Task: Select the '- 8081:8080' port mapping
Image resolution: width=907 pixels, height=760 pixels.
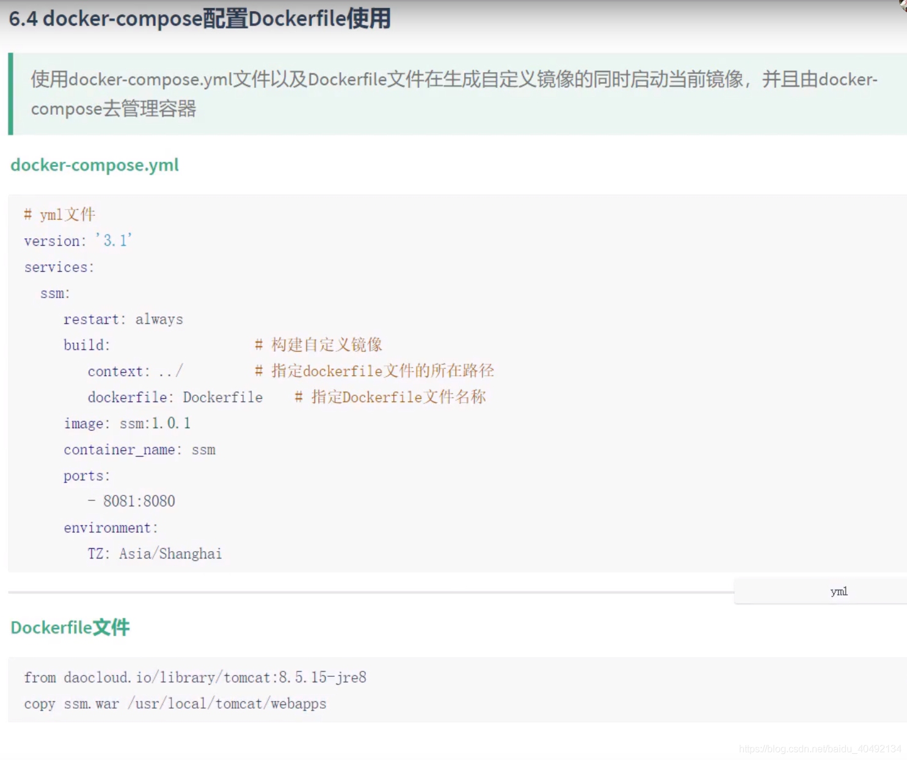Action: (x=131, y=502)
